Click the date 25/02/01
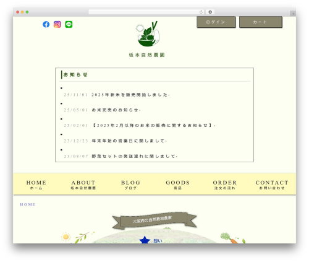Viewport: 309px width, 262px height. (76, 125)
